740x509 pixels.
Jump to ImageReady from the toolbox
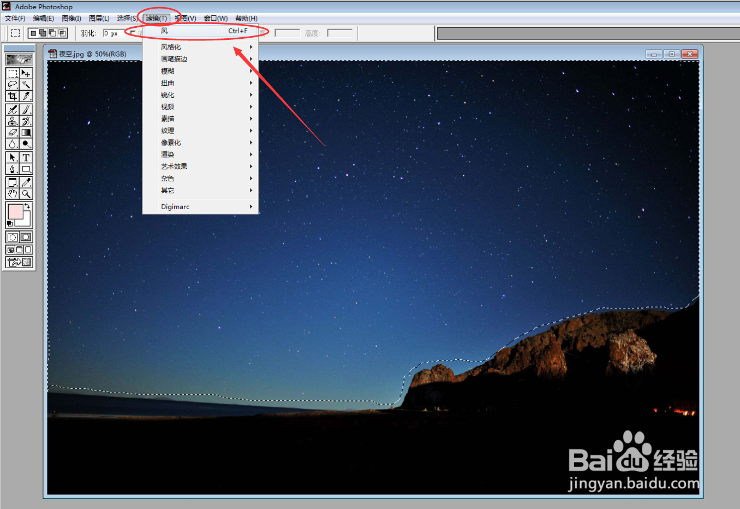[x=20, y=262]
